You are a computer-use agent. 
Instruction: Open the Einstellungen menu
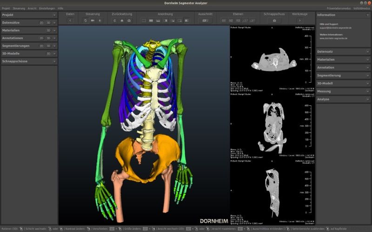(47, 8)
